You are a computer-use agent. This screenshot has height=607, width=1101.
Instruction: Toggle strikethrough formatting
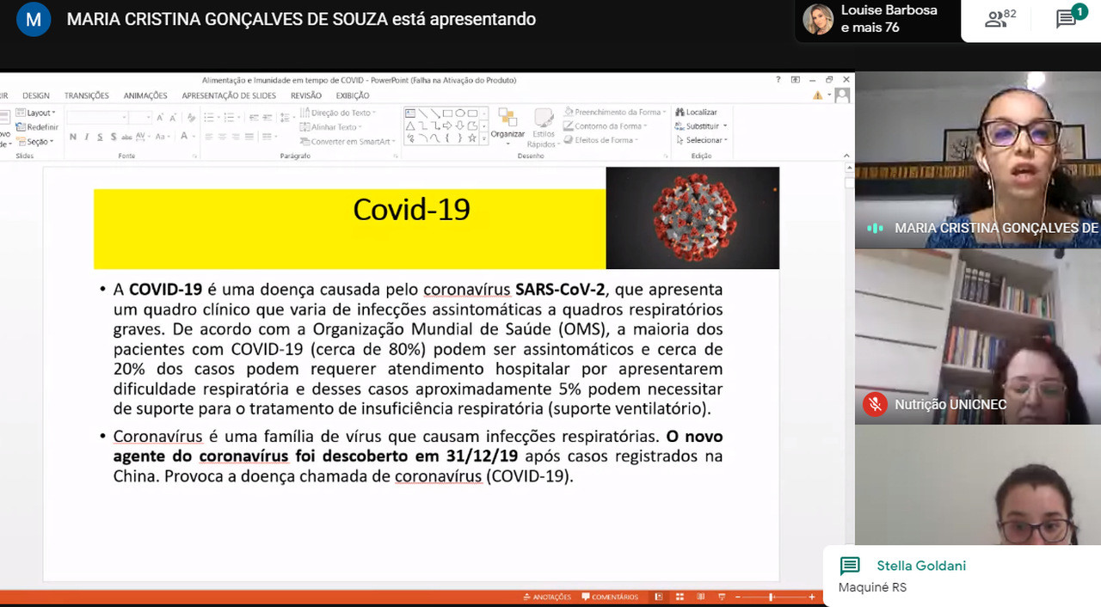(127, 137)
